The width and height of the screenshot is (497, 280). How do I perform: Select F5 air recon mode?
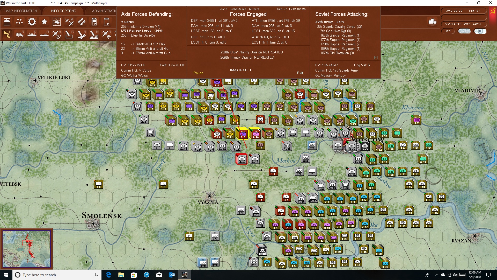[x=57, y=34]
